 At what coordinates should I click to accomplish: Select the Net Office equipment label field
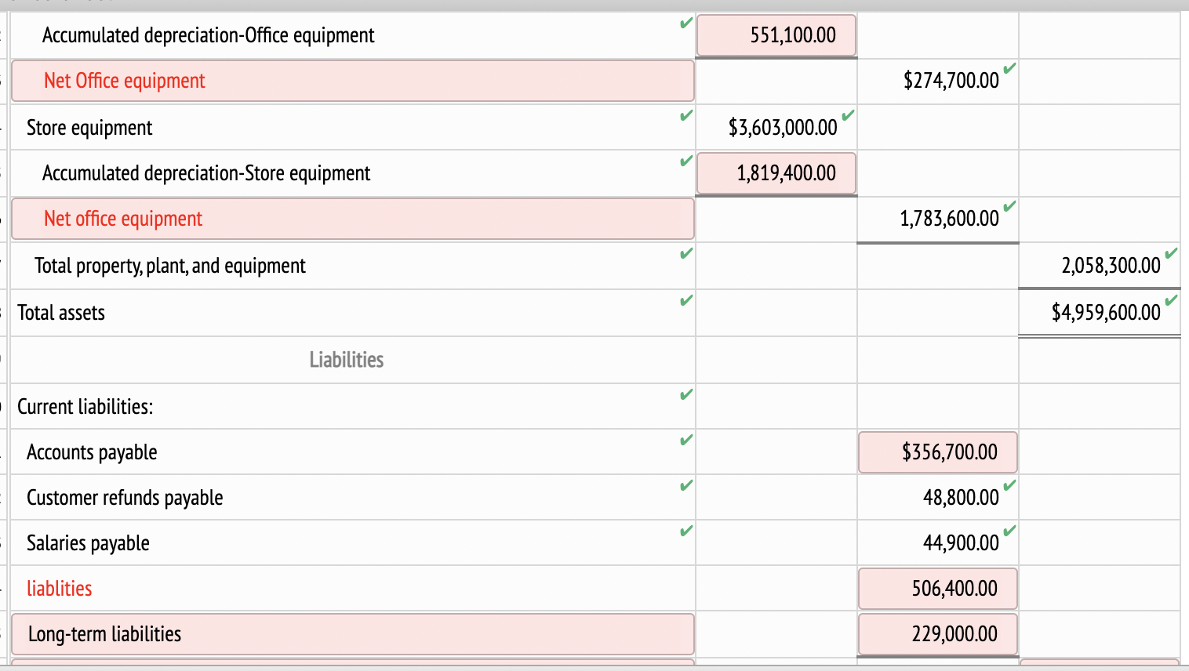pos(352,81)
